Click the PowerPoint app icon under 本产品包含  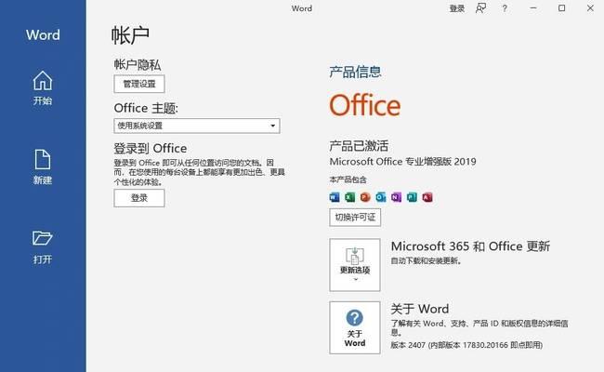pos(365,197)
